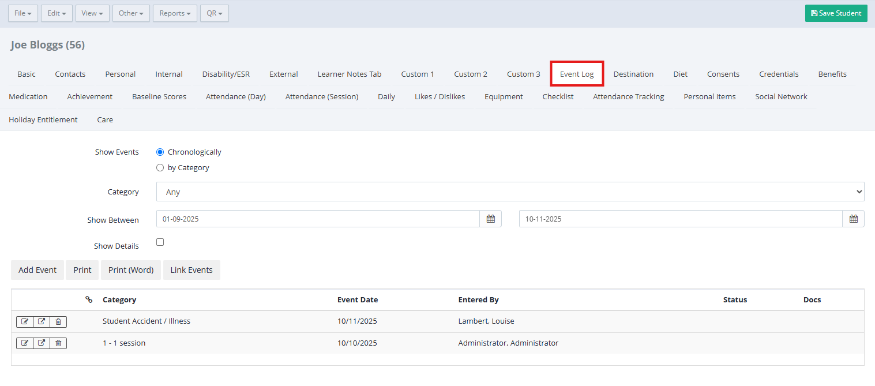Viewport: 875px width, 386px height.
Task: Open Student Accident / Illness event in new window
Action: coord(42,321)
